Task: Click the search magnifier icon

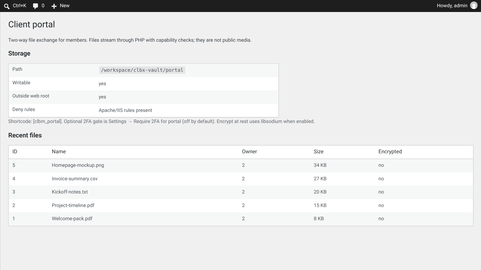Action: 7,6
